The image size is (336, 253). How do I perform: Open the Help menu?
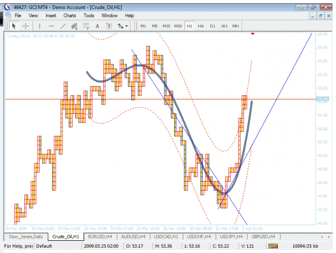coord(130,16)
